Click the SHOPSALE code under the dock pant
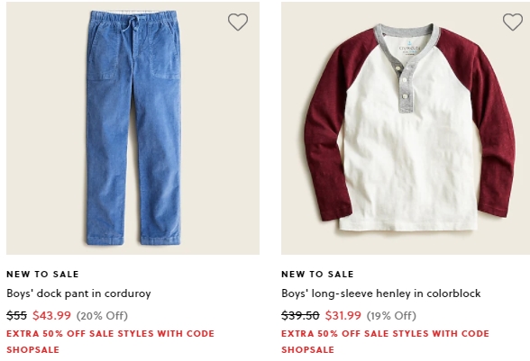 click(x=32, y=350)
